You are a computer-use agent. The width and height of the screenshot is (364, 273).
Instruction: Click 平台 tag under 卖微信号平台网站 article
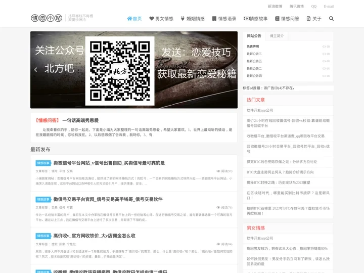(62, 171)
